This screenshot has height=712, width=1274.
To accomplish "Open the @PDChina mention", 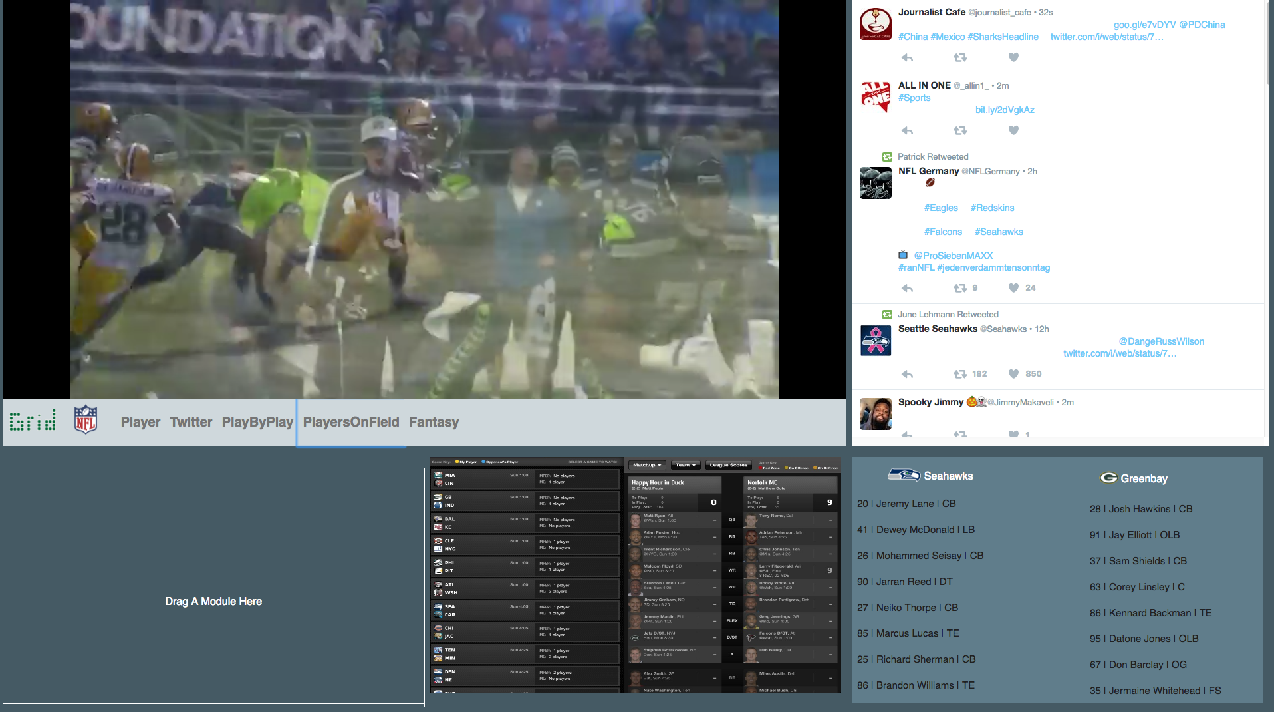I will pyautogui.click(x=1202, y=25).
